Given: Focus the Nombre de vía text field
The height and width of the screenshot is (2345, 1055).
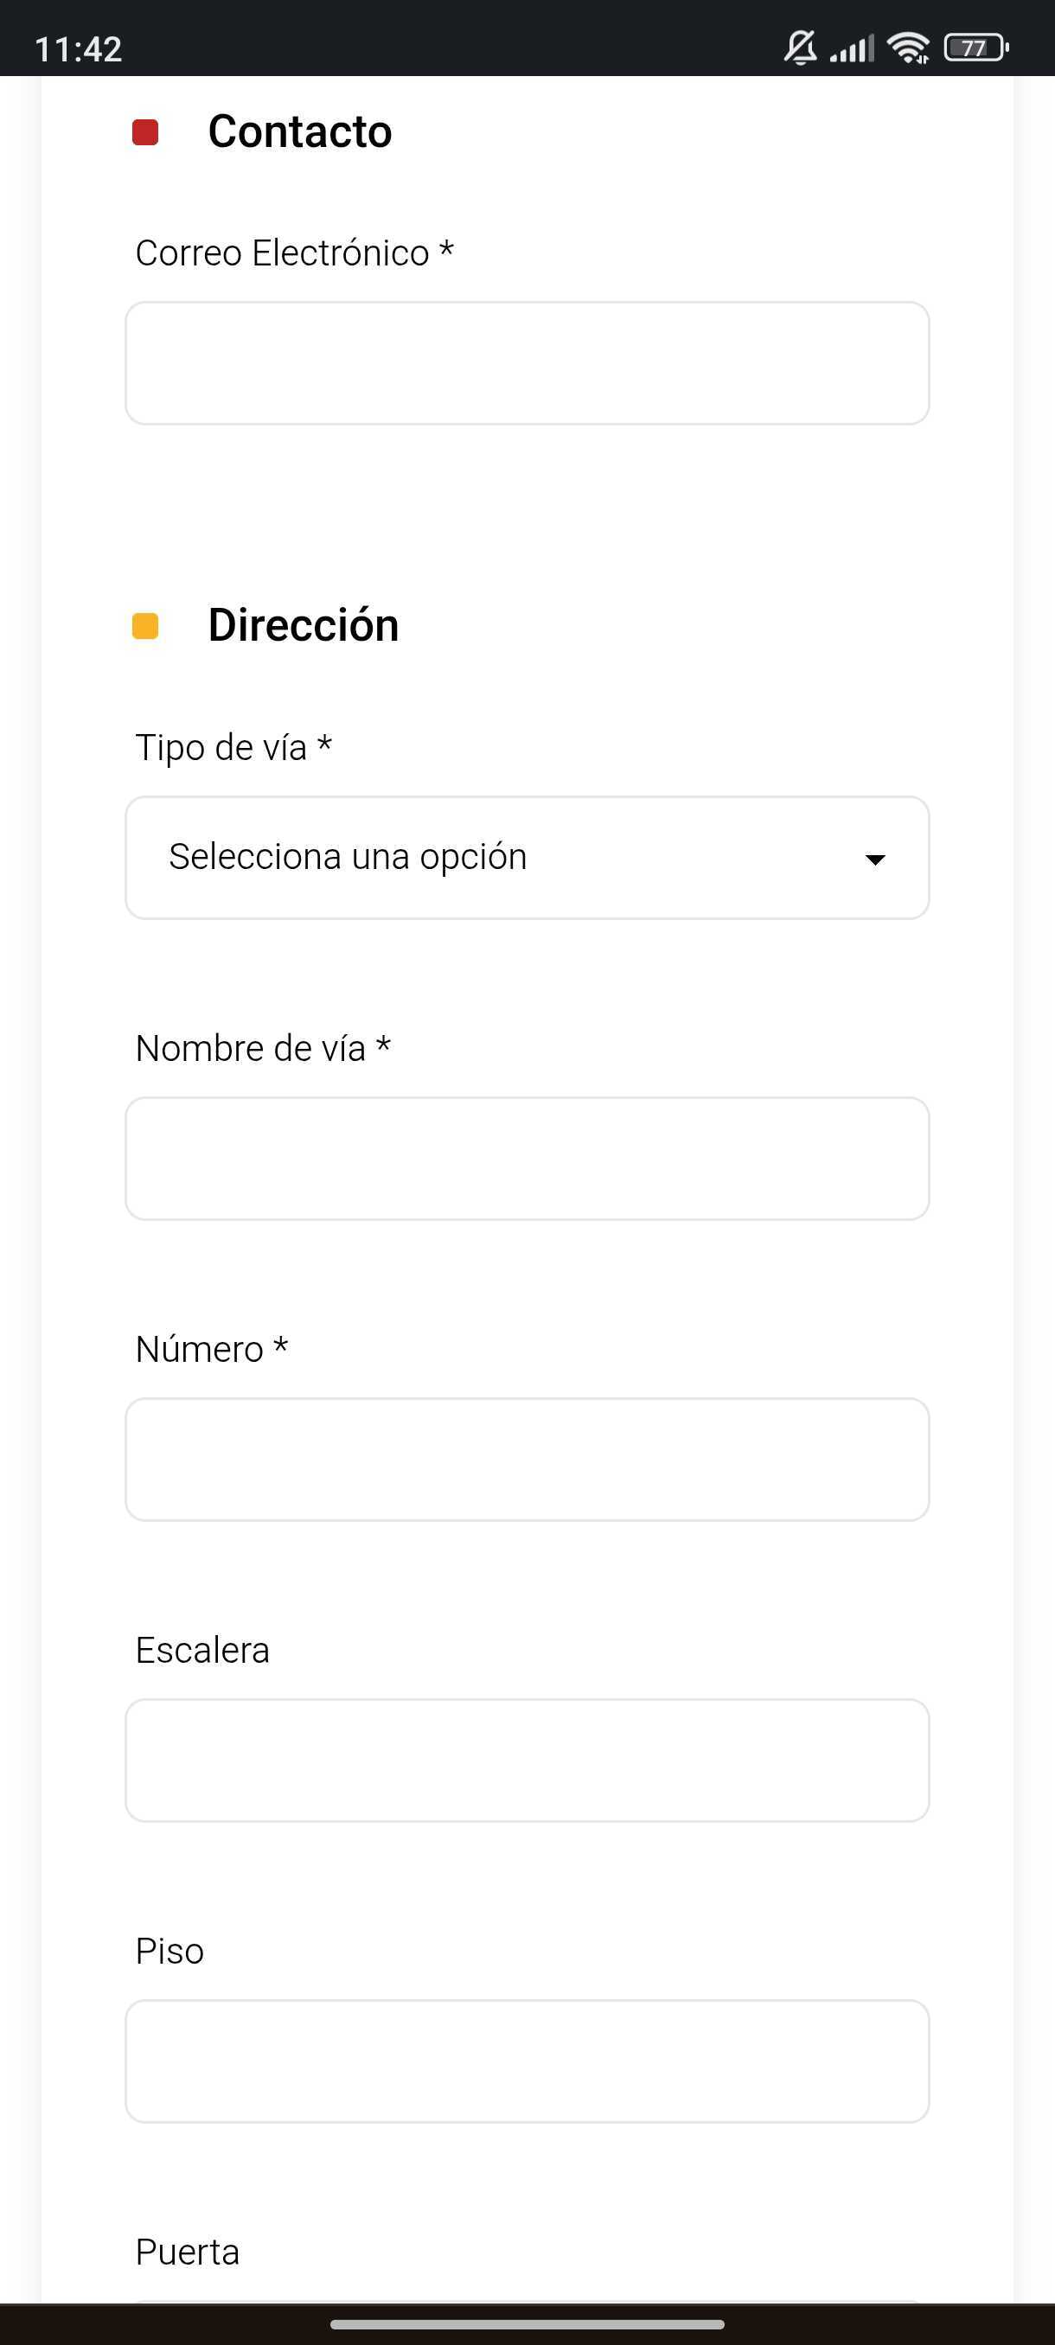Looking at the screenshot, I should 527,1159.
